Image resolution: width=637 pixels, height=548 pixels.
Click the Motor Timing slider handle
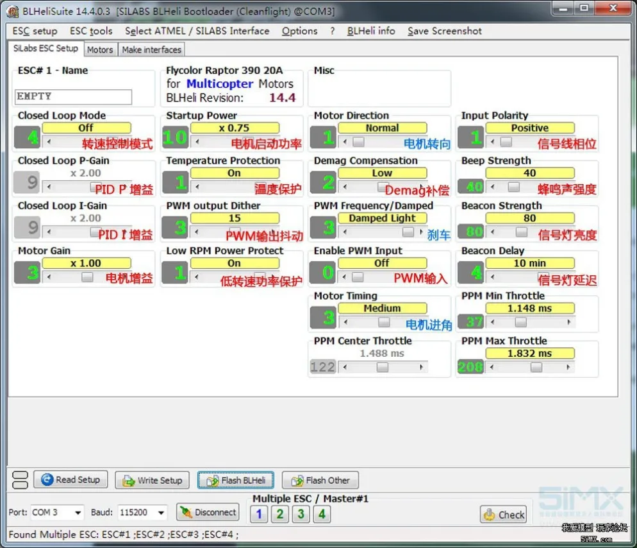pyautogui.click(x=384, y=322)
